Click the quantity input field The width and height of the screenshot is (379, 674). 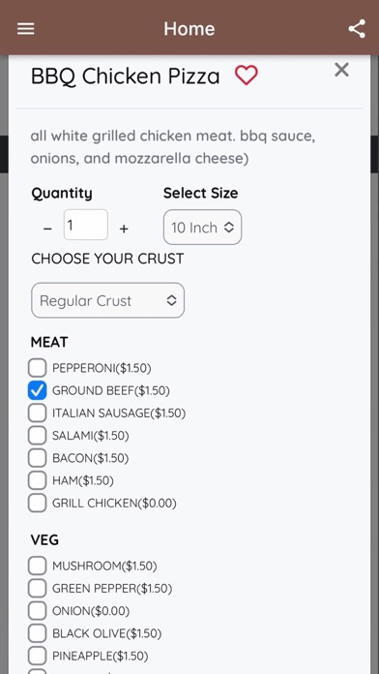86,225
